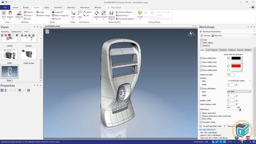The width and height of the screenshot is (256, 144).
Task: Open the silhouettes Style Per actor dropdown
Action: point(239,92)
